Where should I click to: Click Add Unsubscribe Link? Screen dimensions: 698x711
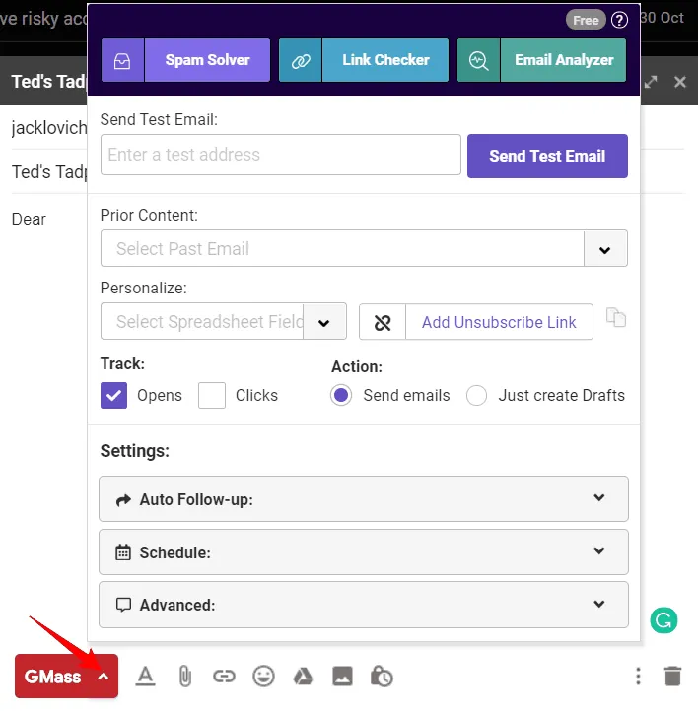(x=499, y=322)
